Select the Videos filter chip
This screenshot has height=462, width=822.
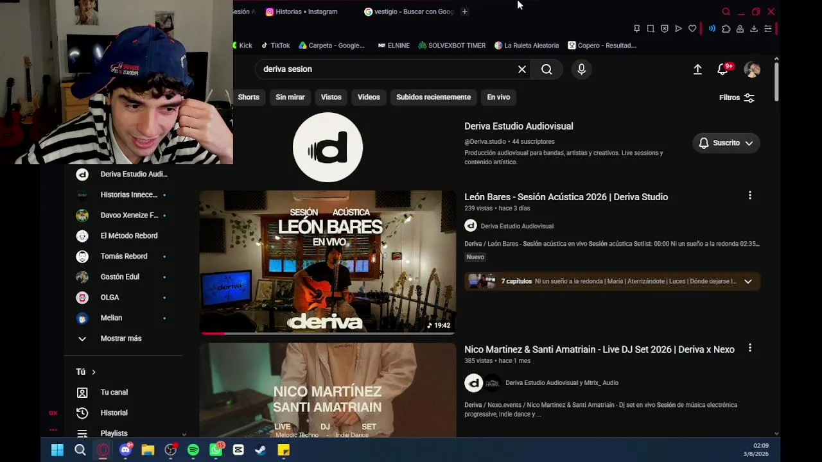point(369,98)
